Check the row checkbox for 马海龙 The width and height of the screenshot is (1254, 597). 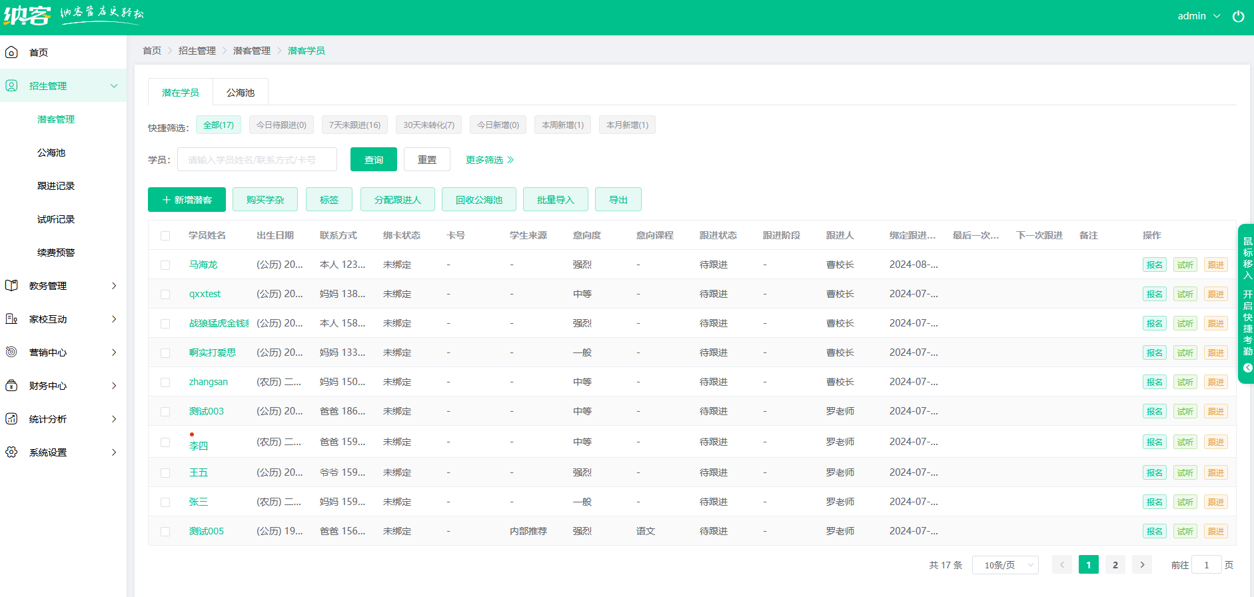[x=165, y=265]
